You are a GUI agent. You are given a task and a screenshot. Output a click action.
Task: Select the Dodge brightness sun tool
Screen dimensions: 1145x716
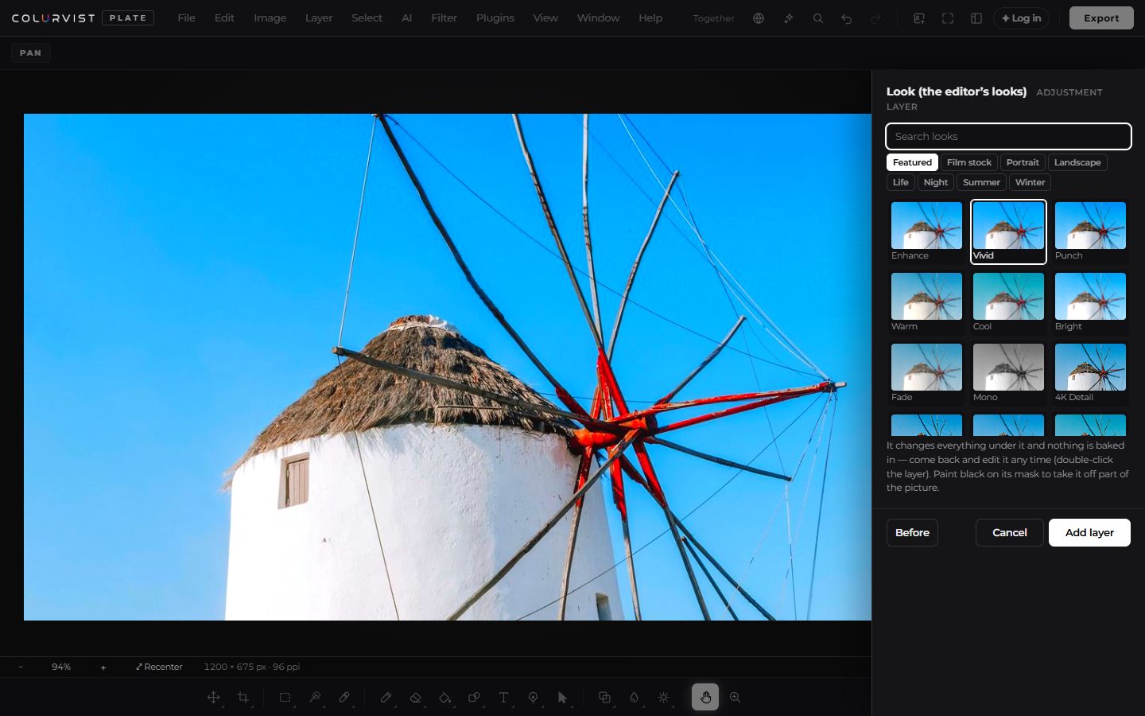tap(663, 698)
